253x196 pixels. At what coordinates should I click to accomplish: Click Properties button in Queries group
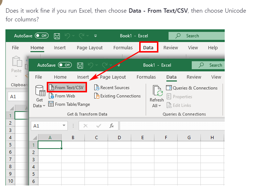[179, 96]
